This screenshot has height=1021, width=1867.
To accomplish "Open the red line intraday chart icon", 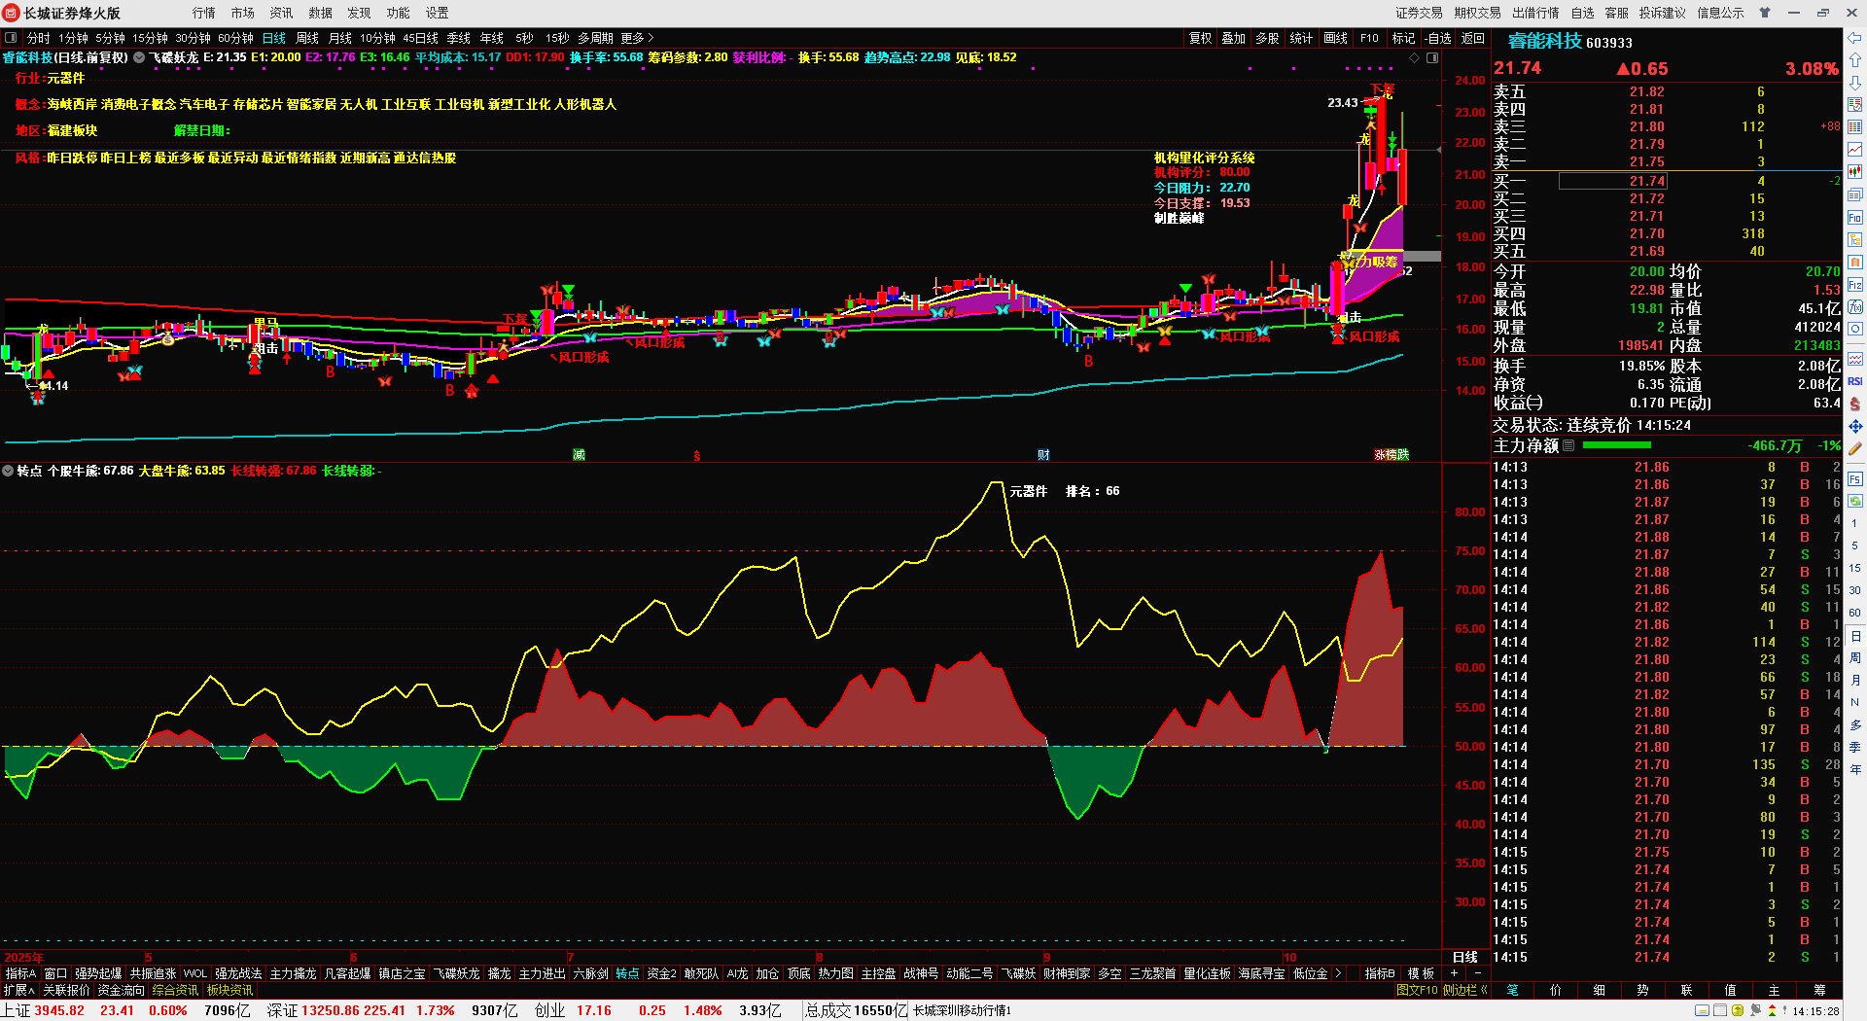I will point(1855,150).
